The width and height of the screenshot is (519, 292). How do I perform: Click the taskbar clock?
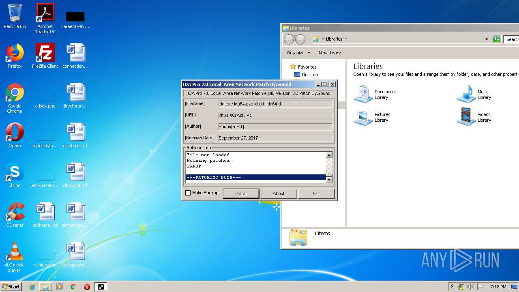click(498, 287)
